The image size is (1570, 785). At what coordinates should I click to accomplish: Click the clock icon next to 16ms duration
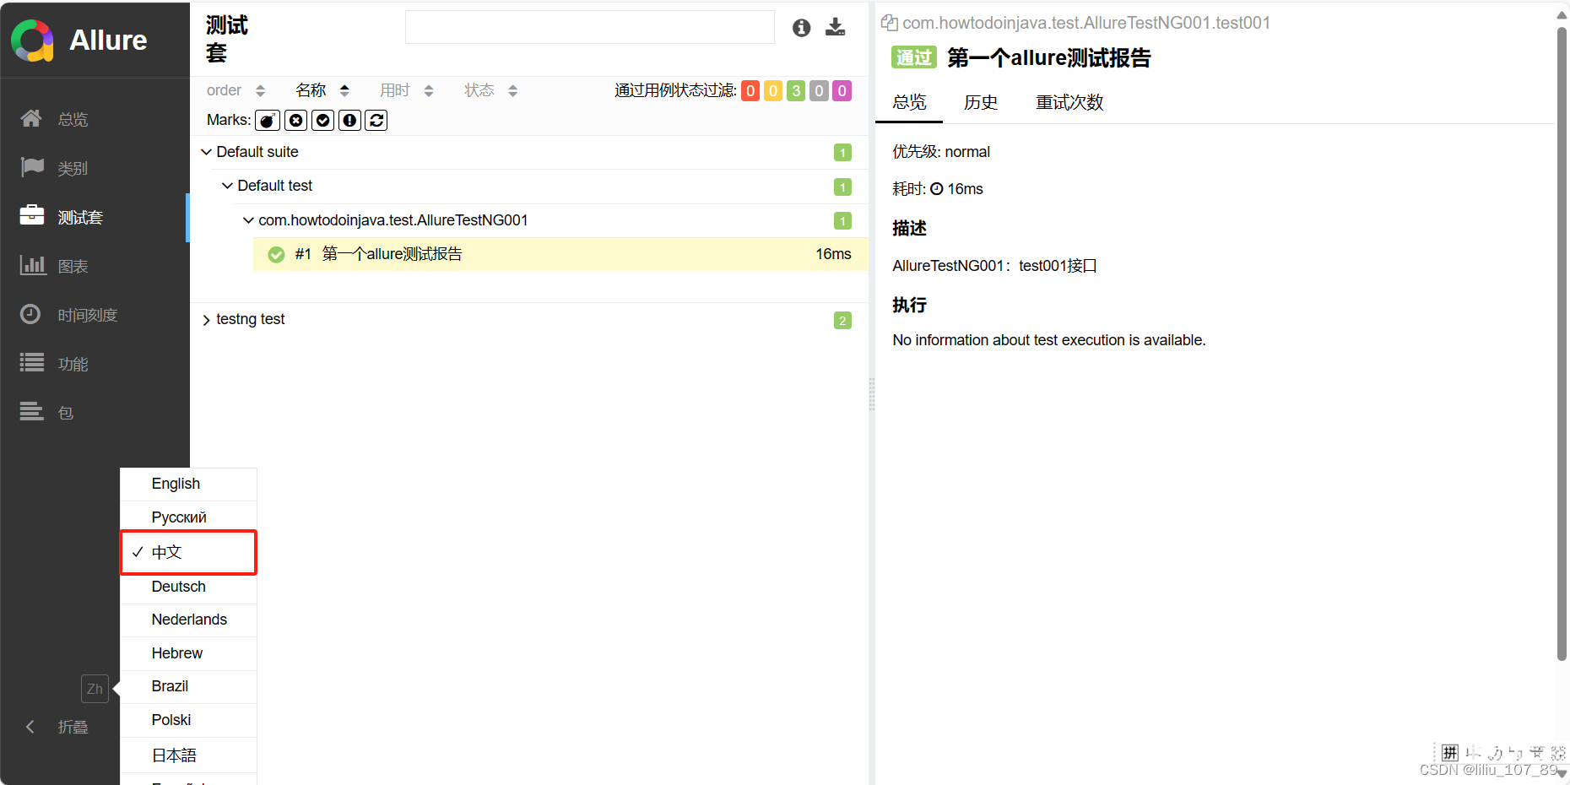[x=936, y=189]
